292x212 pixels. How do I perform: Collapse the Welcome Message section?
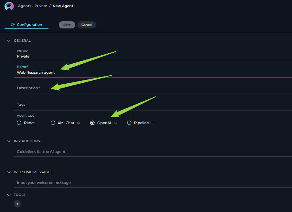click(x=9, y=172)
